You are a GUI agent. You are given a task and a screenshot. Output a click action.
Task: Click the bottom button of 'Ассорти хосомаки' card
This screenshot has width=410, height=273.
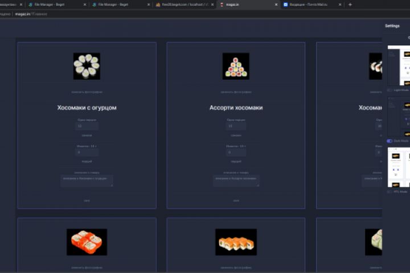(x=236, y=201)
